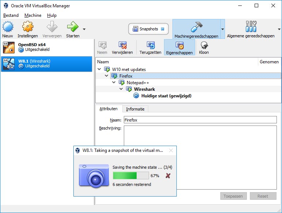Click the Snapshots pill button
The height and width of the screenshot is (213, 282).
(148, 29)
